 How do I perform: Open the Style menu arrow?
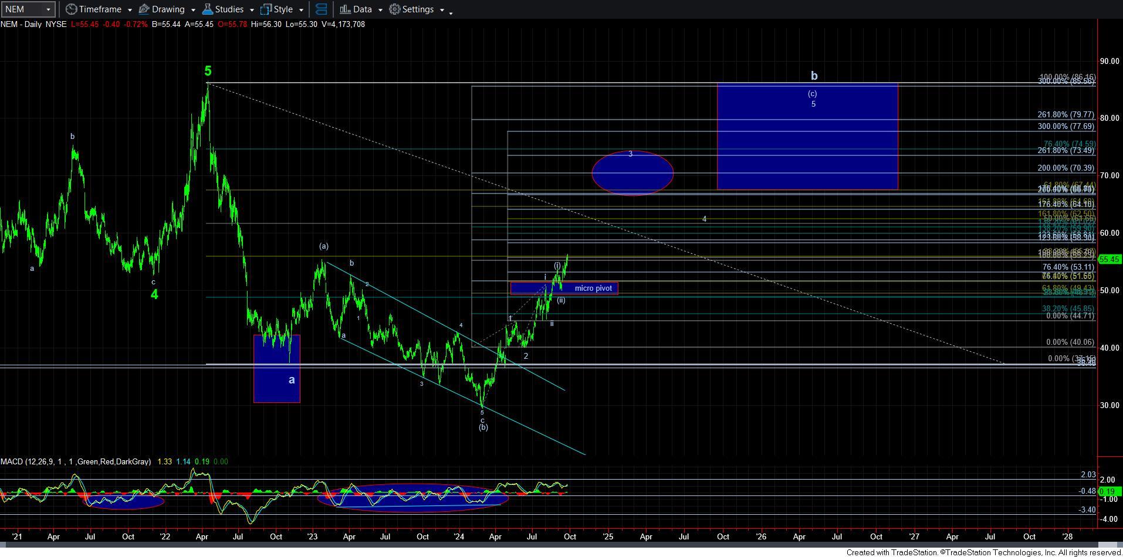click(301, 10)
